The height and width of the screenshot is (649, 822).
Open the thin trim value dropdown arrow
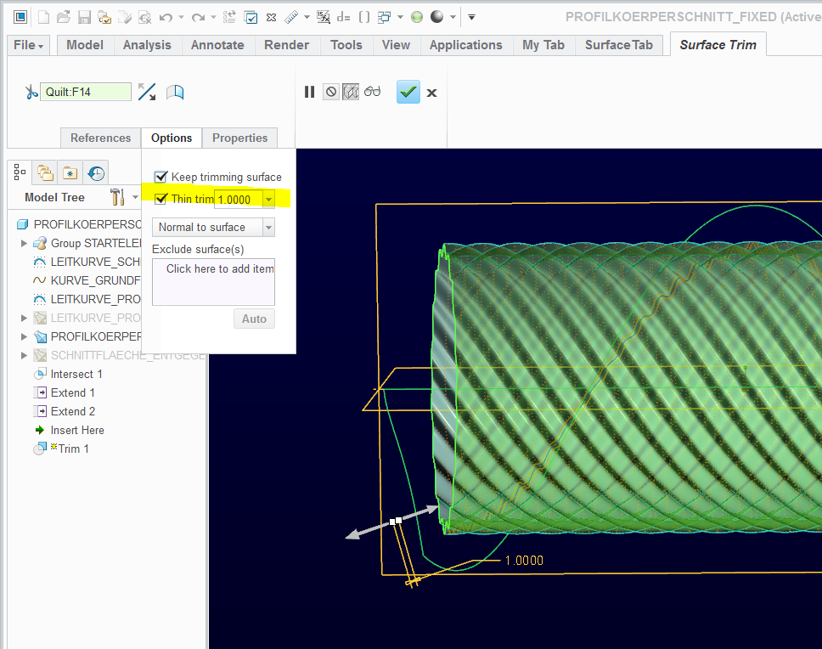click(269, 197)
